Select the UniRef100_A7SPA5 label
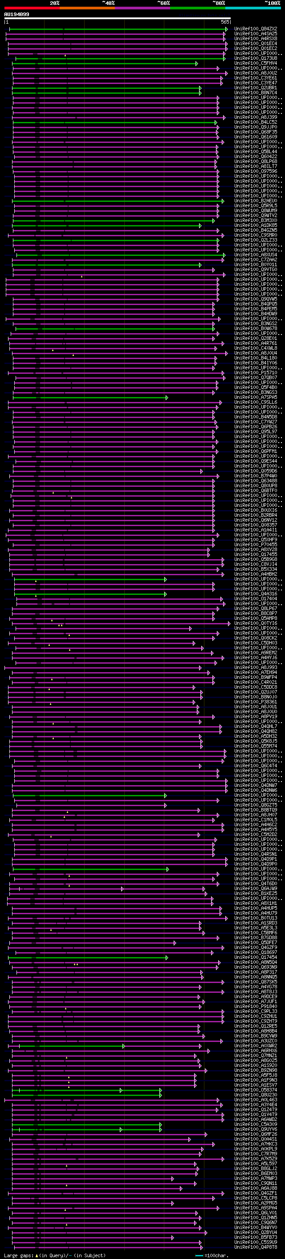This screenshot has width=285, height=1259. coord(256,397)
